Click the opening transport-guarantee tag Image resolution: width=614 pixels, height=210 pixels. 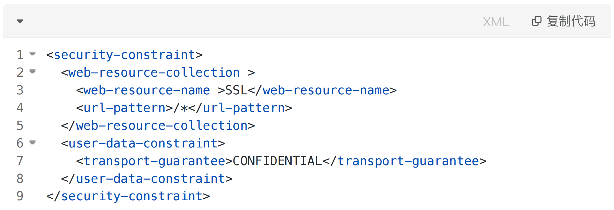click(x=154, y=161)
